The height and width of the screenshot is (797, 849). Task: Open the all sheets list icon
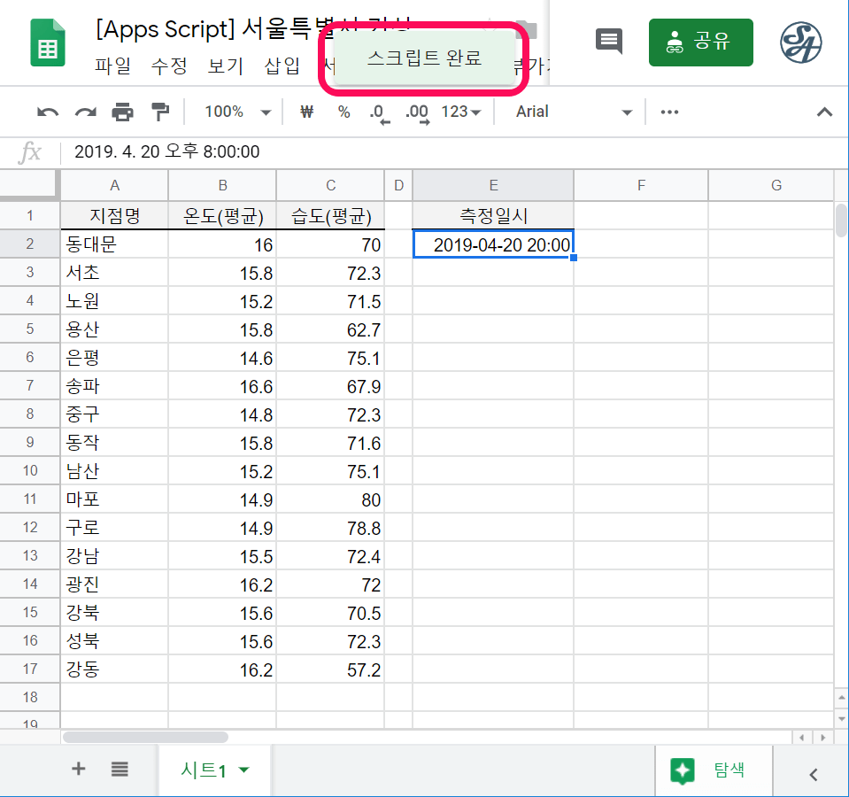[x=120, y=770]
